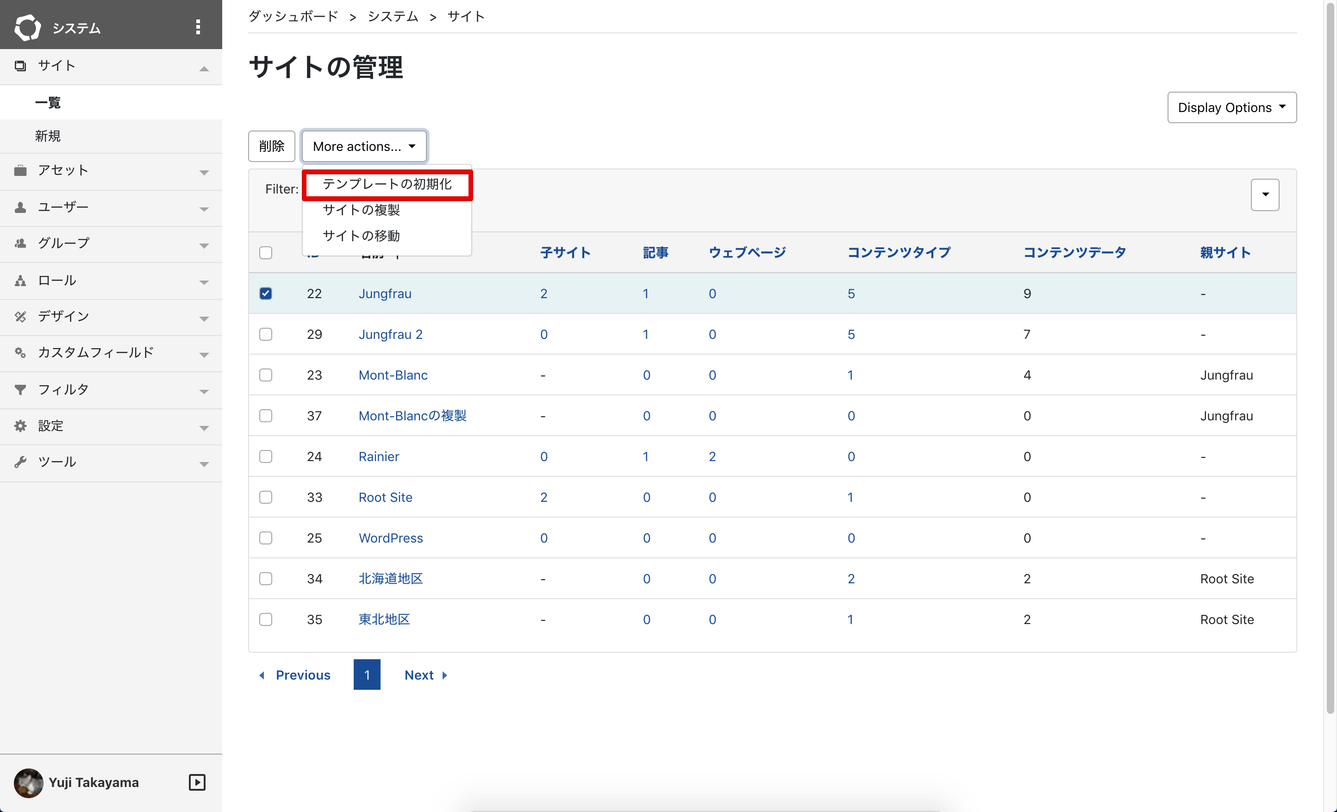Expand the 設定 sidebar section
1337x812 pixels.
tap(204, 428)
